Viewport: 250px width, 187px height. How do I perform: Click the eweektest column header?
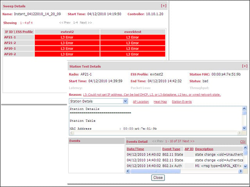(x=133, y=32)
